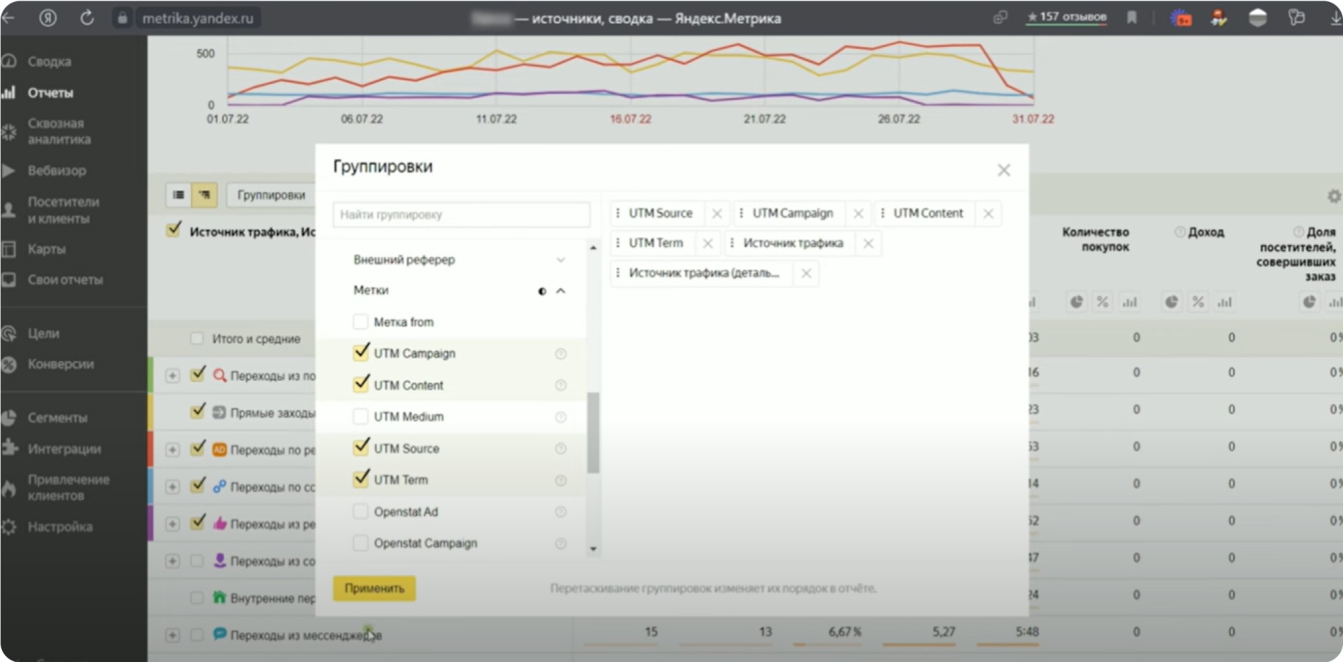The height and width of the screenshot is (662, 1343).
Task: Open Привлечение клиентов in sidebar
Action: (68, 487)
